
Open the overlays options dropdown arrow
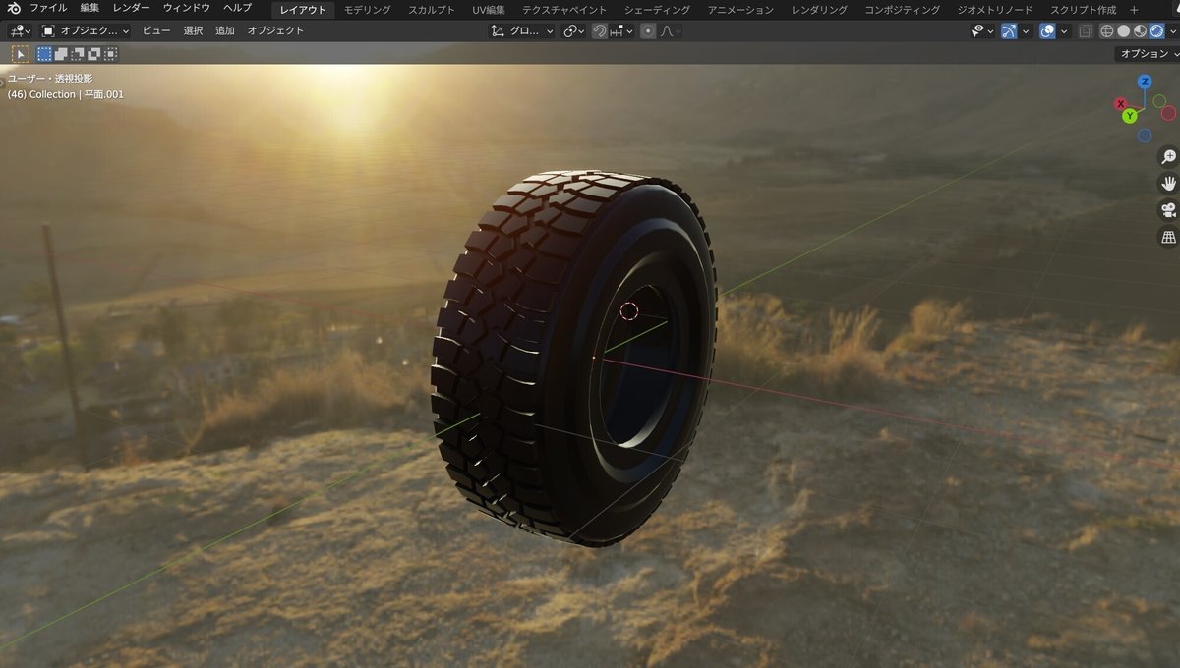click(x=1064, y=30)
